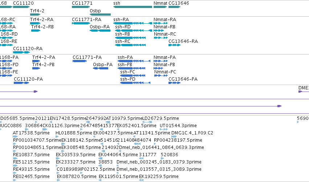Image resolution: width=309 pixels, height=182 pixels.
Task: Select the Nmnat gene arrow
Action: click(160, 7)
